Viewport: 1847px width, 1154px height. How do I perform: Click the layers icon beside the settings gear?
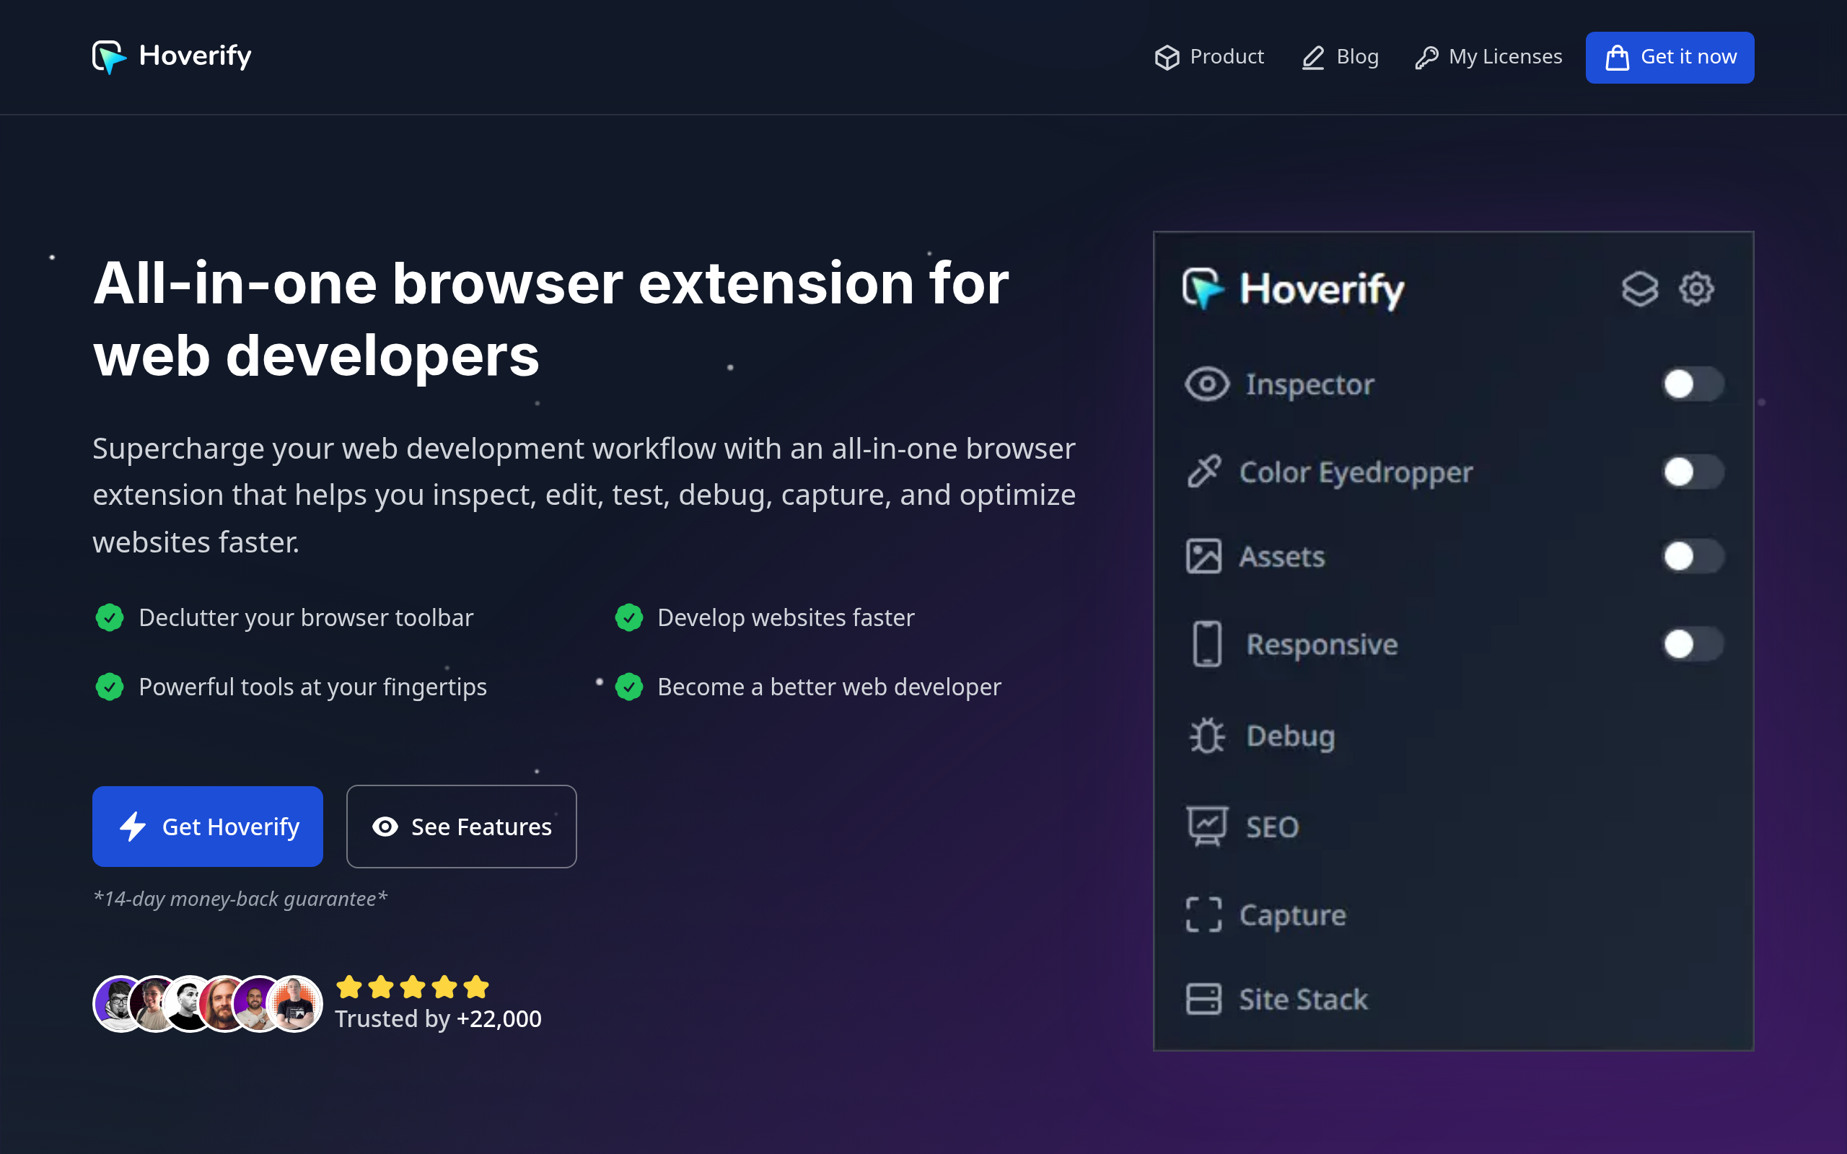click(1641, 289)
